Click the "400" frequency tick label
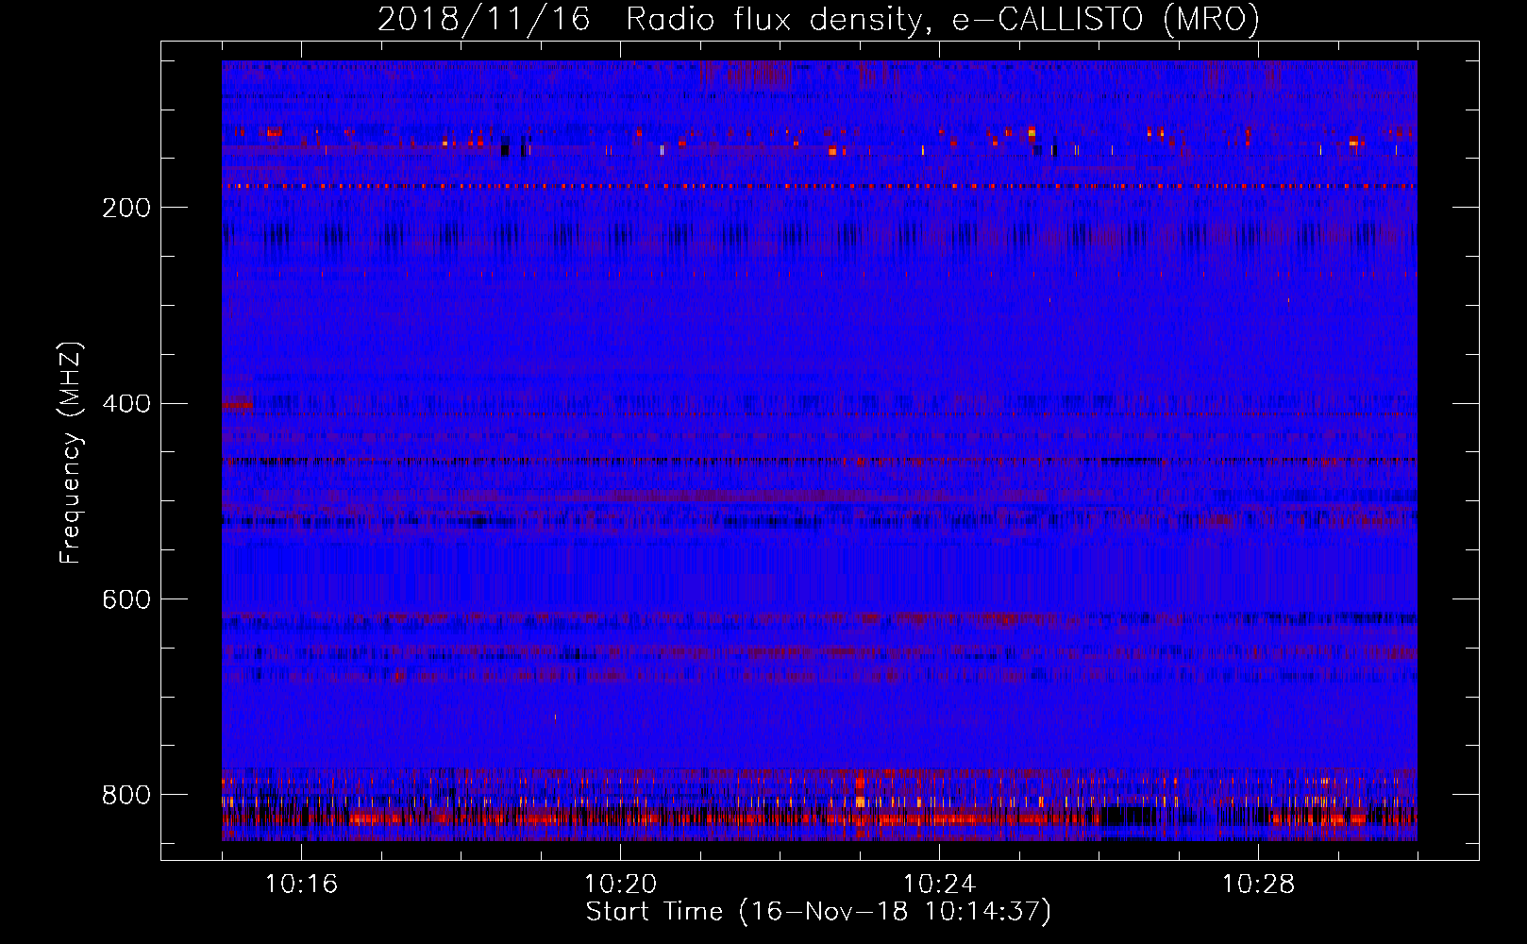The width and height of the screenshot is (1527, 944). pyautogui.click(x=126, y=404)
